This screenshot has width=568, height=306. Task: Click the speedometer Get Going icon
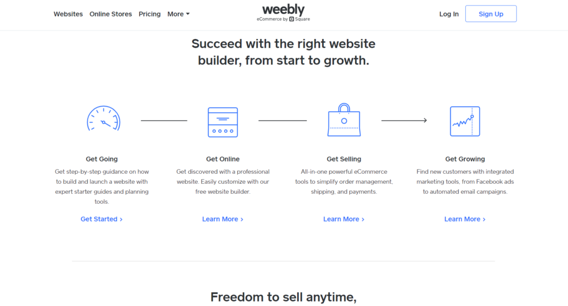tap(103, 118)
